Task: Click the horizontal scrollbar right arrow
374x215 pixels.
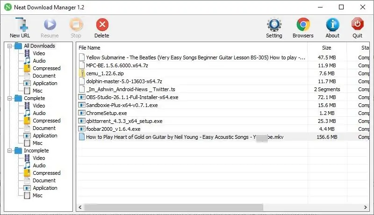Action: pos(365,208)
